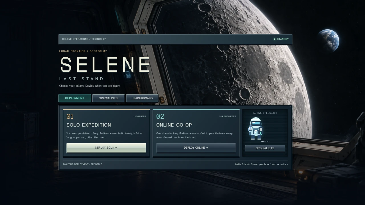Click 'Choose your colony' tagline text
The width and height of the screenshot is (365, 205).
(90, 86)
